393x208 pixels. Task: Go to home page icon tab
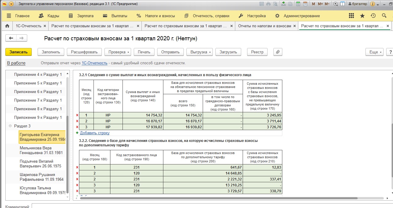[x=7, y=26]
